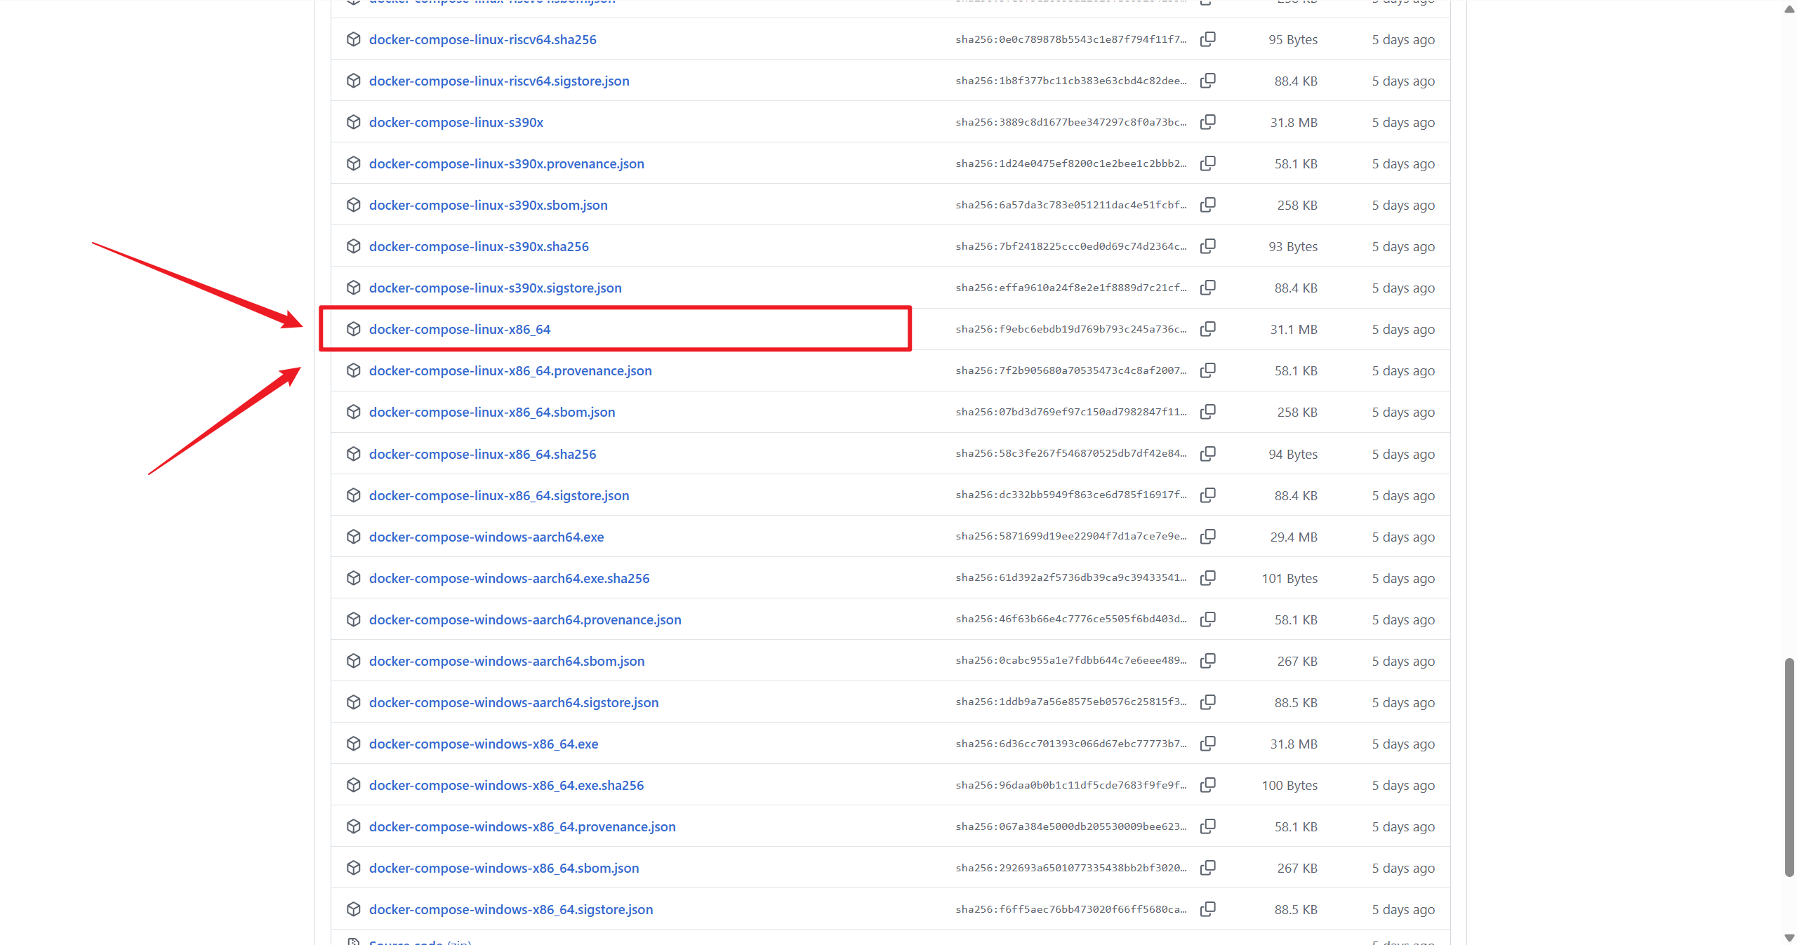Download the docker-compose-linux-s390x binary

pyautogui.click(x=456, y=122)
